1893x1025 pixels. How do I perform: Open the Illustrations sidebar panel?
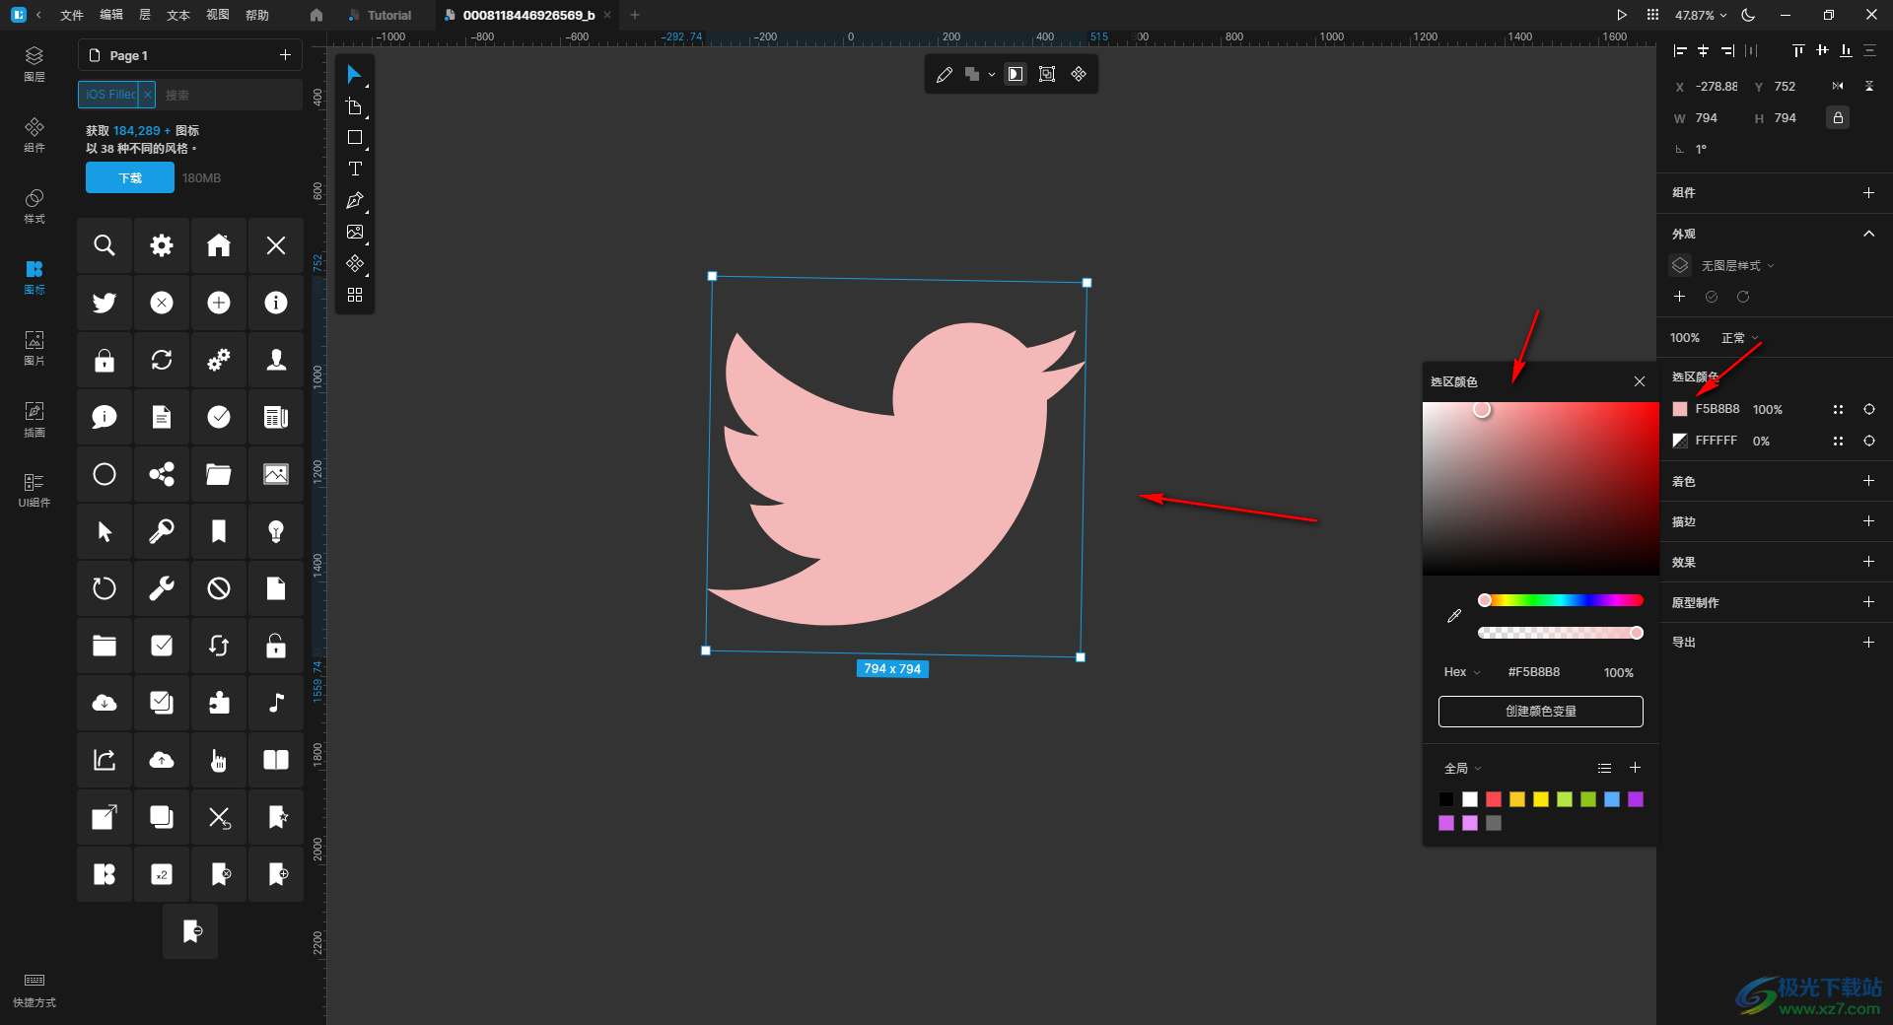[35, 419]
